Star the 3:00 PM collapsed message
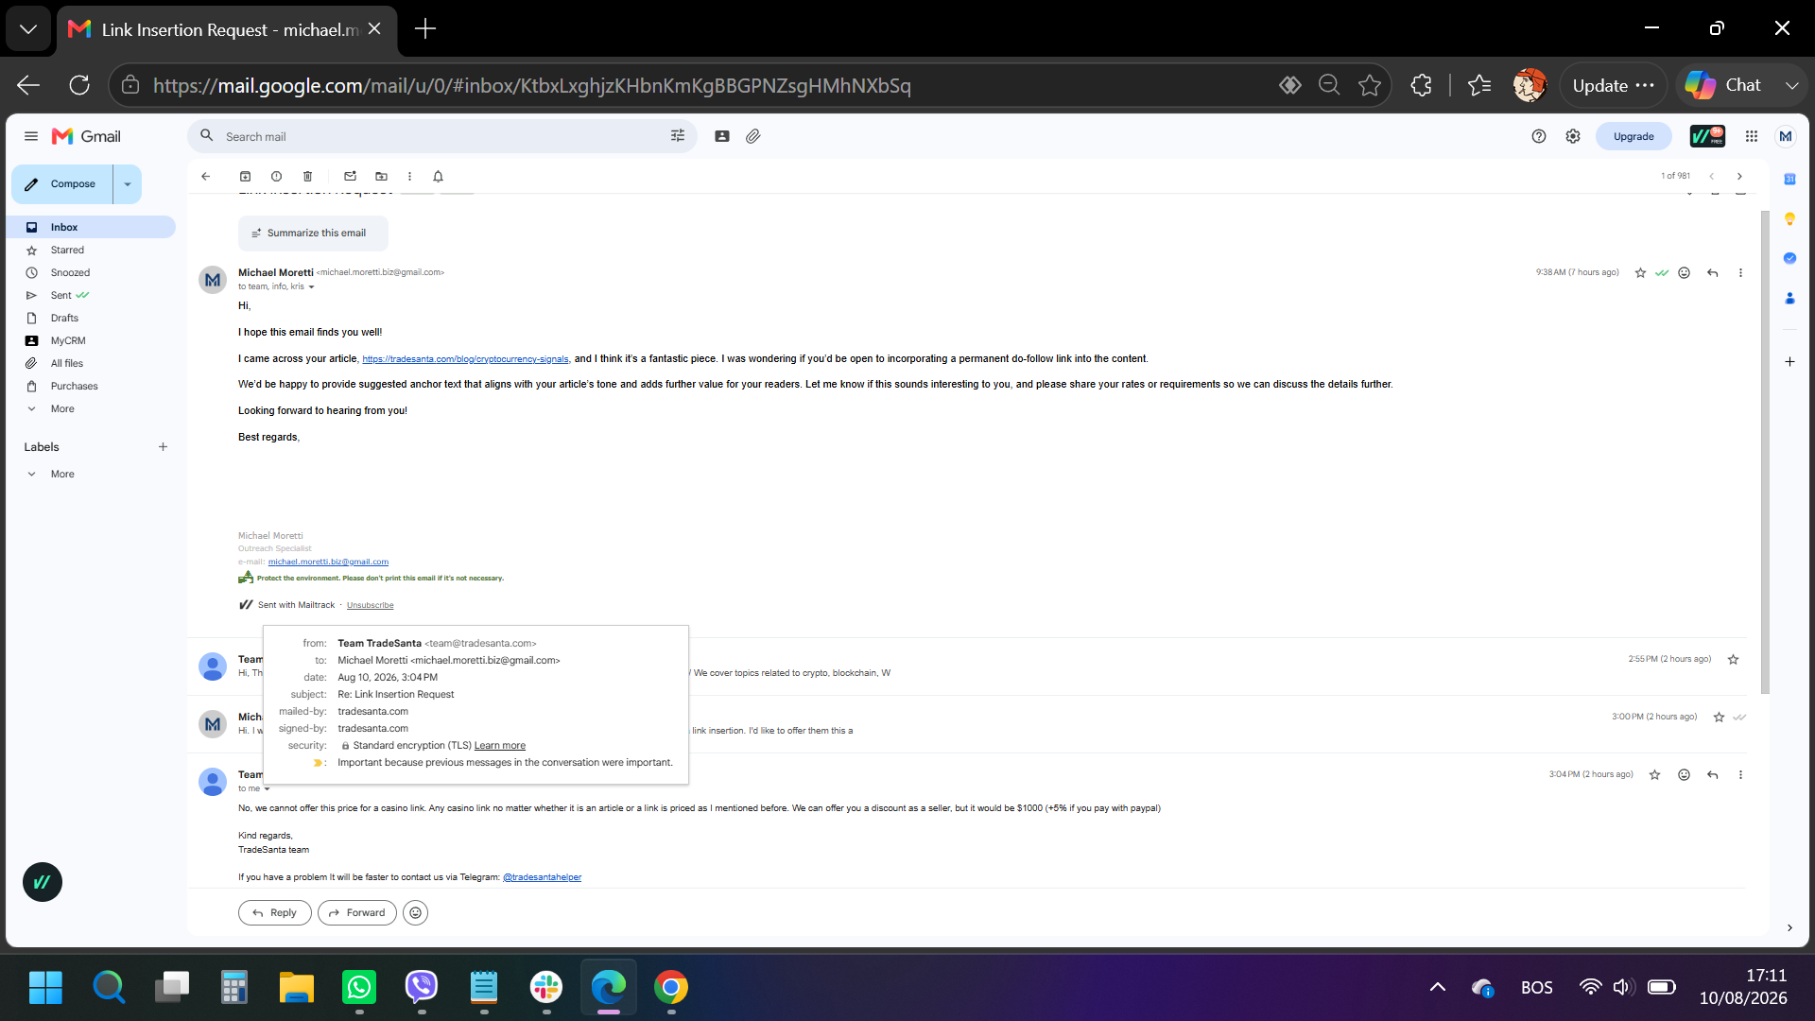Viewport: 1815px width, 1021px height. pos(1719,718)
